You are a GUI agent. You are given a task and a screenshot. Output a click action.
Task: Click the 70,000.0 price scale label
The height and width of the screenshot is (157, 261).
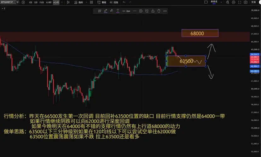pos(255,10)
